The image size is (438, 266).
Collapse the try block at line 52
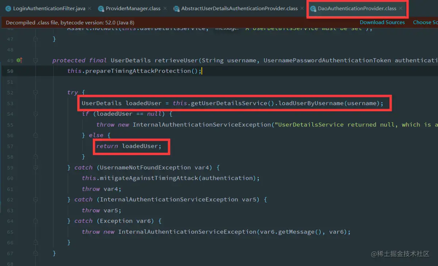(x=35, y=92)
